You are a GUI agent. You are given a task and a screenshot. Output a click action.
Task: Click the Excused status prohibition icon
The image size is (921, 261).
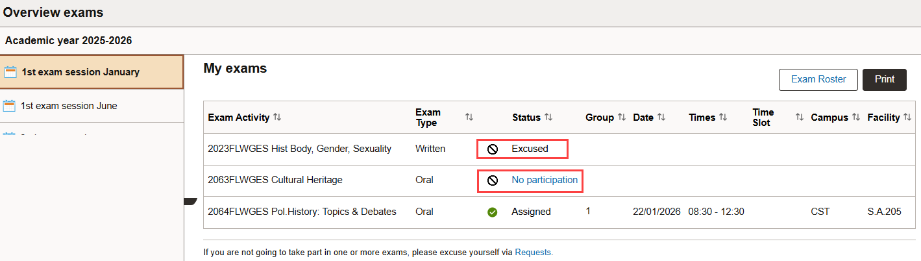pos(493,149)
